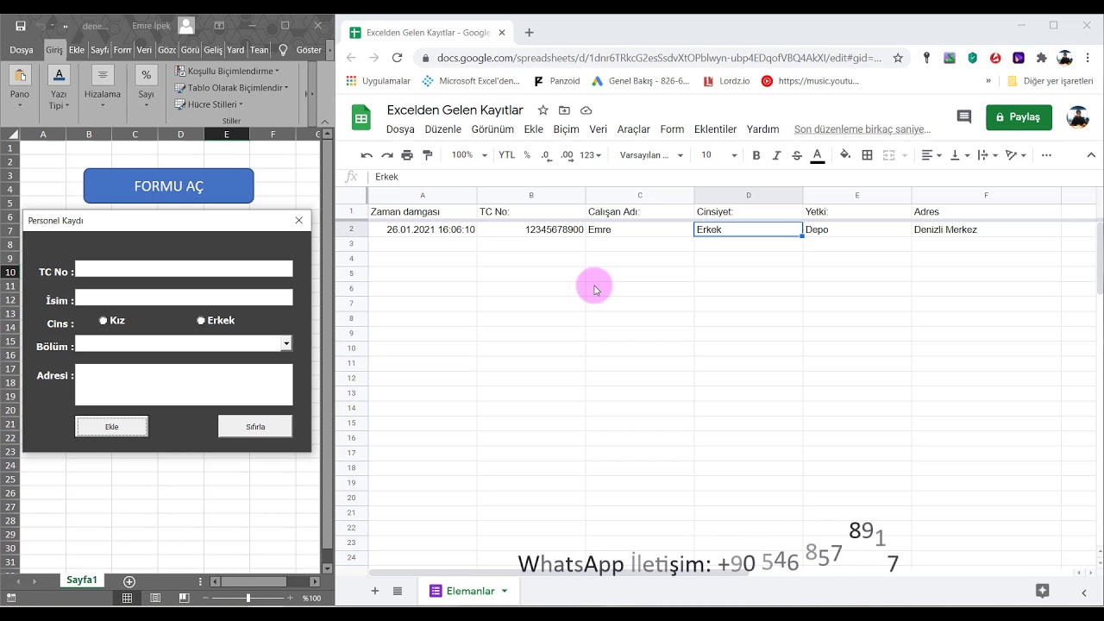
Task: Star the Excelden Gelen Kayıtlar document
Action: coord(543,110)
